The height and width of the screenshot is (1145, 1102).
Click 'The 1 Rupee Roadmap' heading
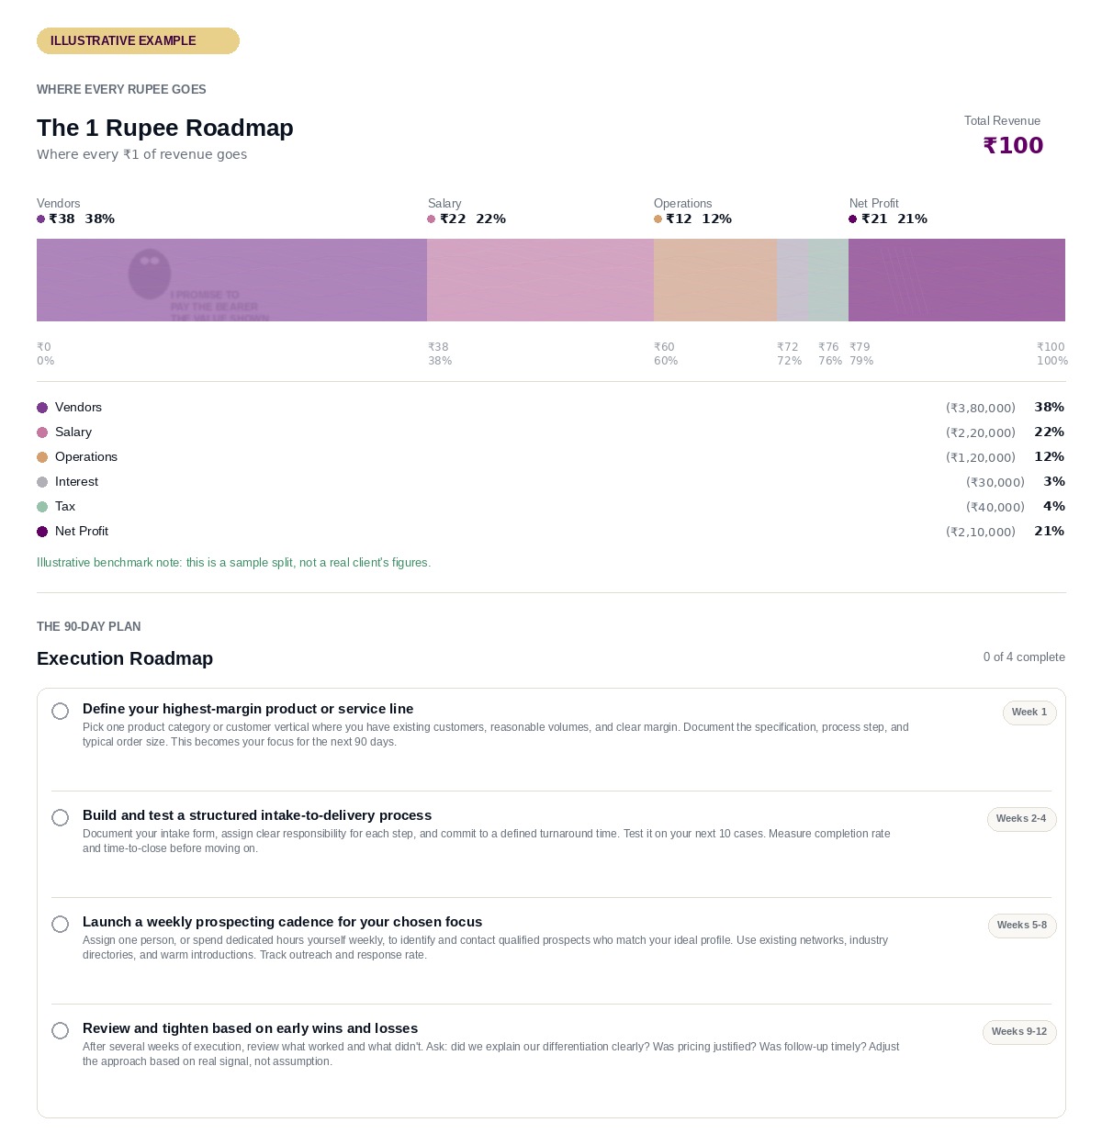click(x=165, y=128)
